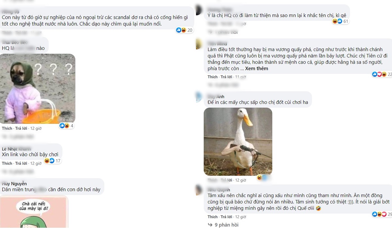The width and height of the screenshot is (392, 228).
Task: View reaction icons with count 20
Action: pyautogui.click(x=184, y=30)
